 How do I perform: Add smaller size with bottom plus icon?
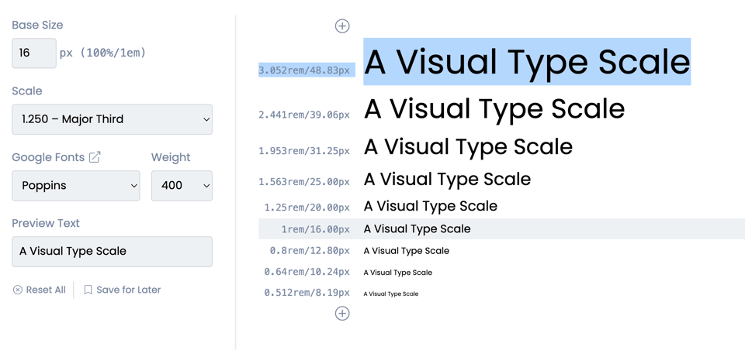pos(342,313)
